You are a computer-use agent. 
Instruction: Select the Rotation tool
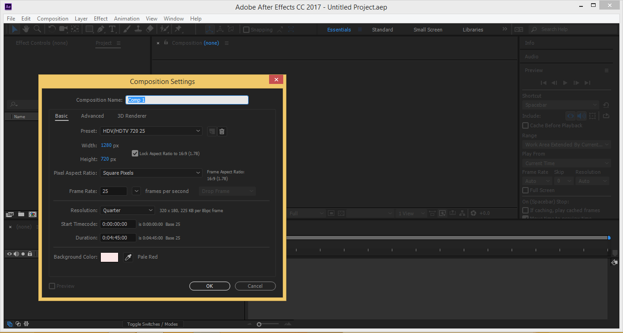coord(52,29)
